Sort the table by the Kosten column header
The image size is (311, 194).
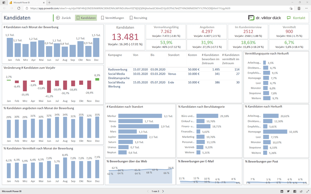pyautogui.click(x=193, y=55)
